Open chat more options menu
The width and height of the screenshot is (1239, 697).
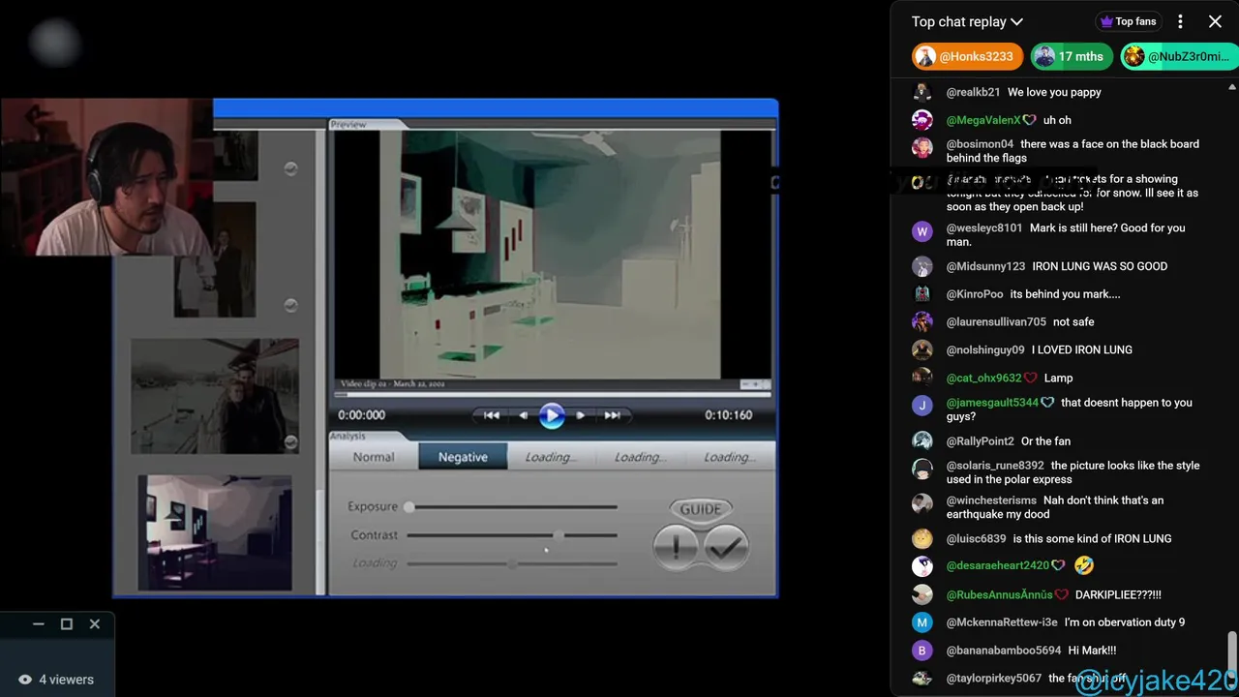click(x=1180, y=21)
